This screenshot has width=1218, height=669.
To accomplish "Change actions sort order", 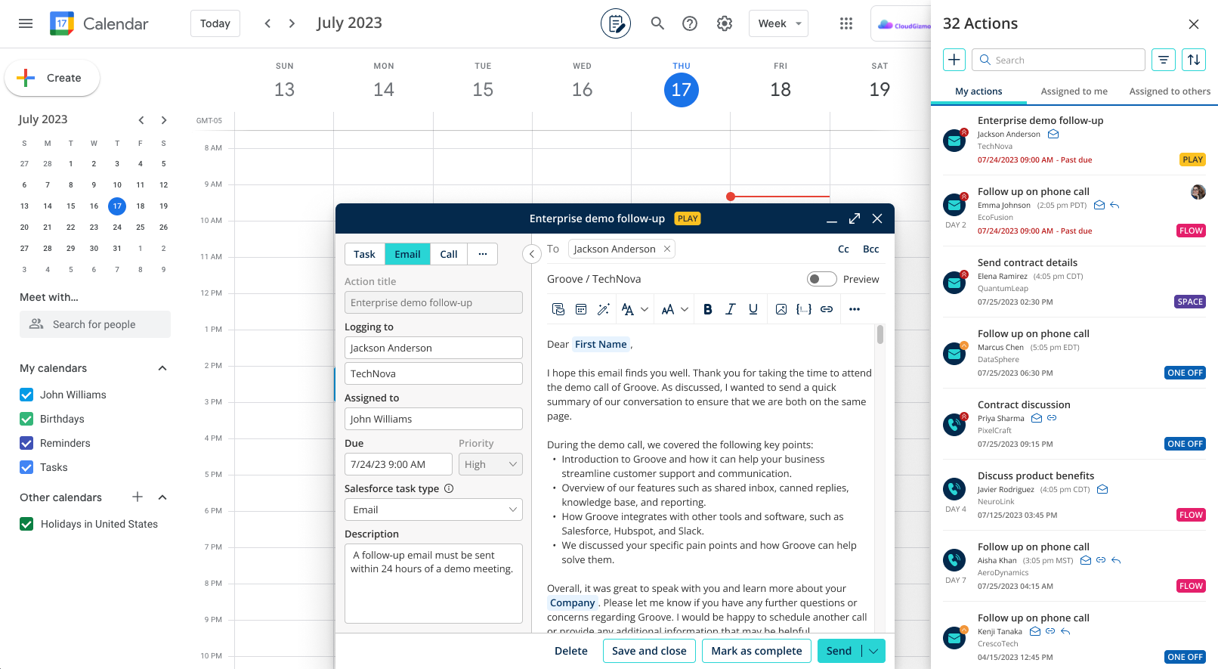I will [x=1194, y=60].
